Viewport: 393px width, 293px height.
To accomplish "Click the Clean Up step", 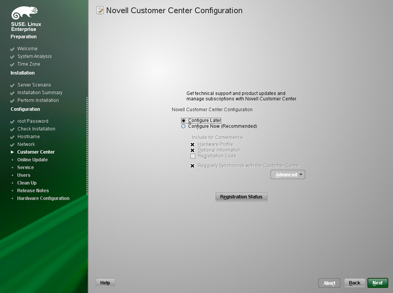I will 27,183.
